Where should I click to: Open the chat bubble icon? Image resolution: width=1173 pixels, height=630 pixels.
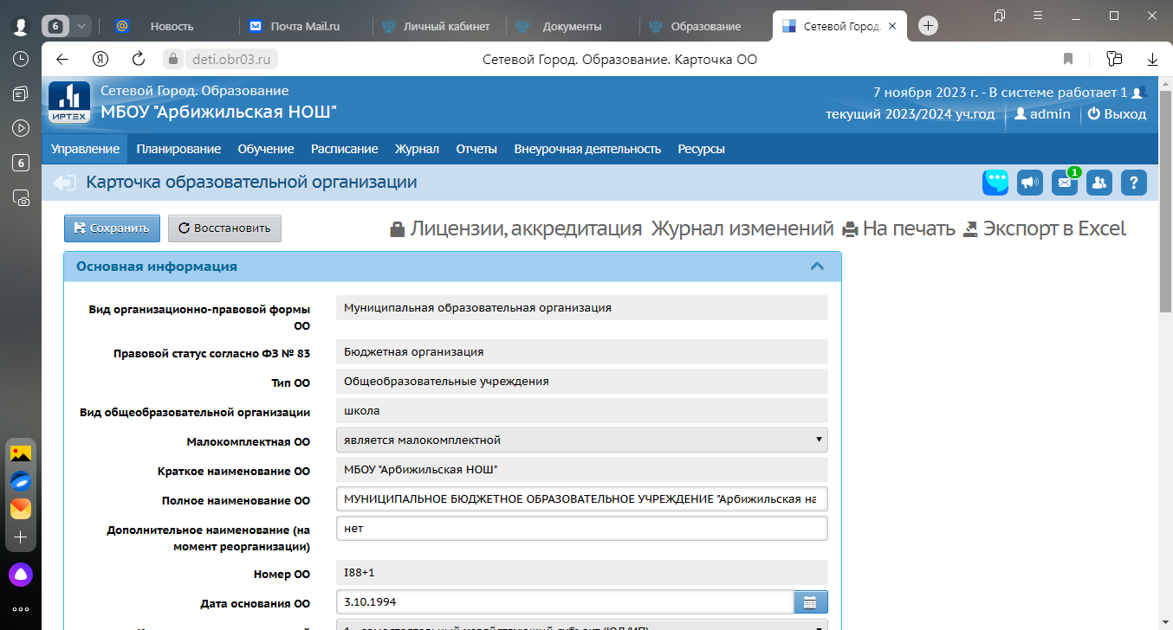(995, 183)
